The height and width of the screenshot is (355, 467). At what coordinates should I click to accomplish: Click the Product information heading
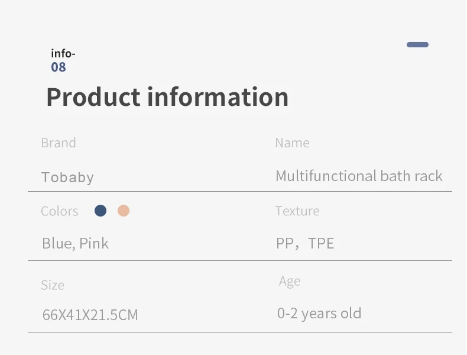[167, 97]
